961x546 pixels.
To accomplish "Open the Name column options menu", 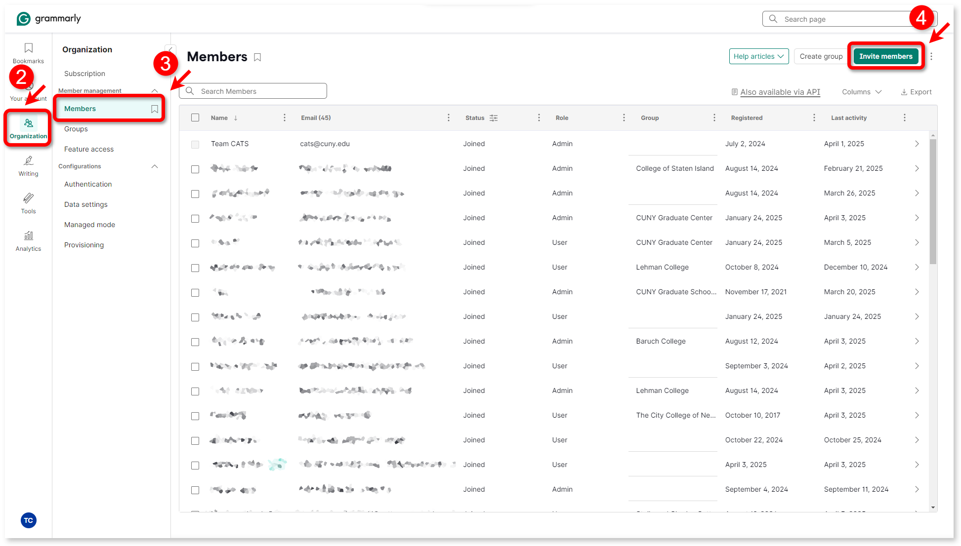I will (x=285, y=117).
